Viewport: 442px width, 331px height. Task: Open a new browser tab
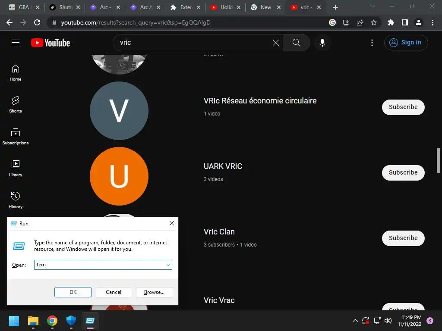[x=335, y=7]
